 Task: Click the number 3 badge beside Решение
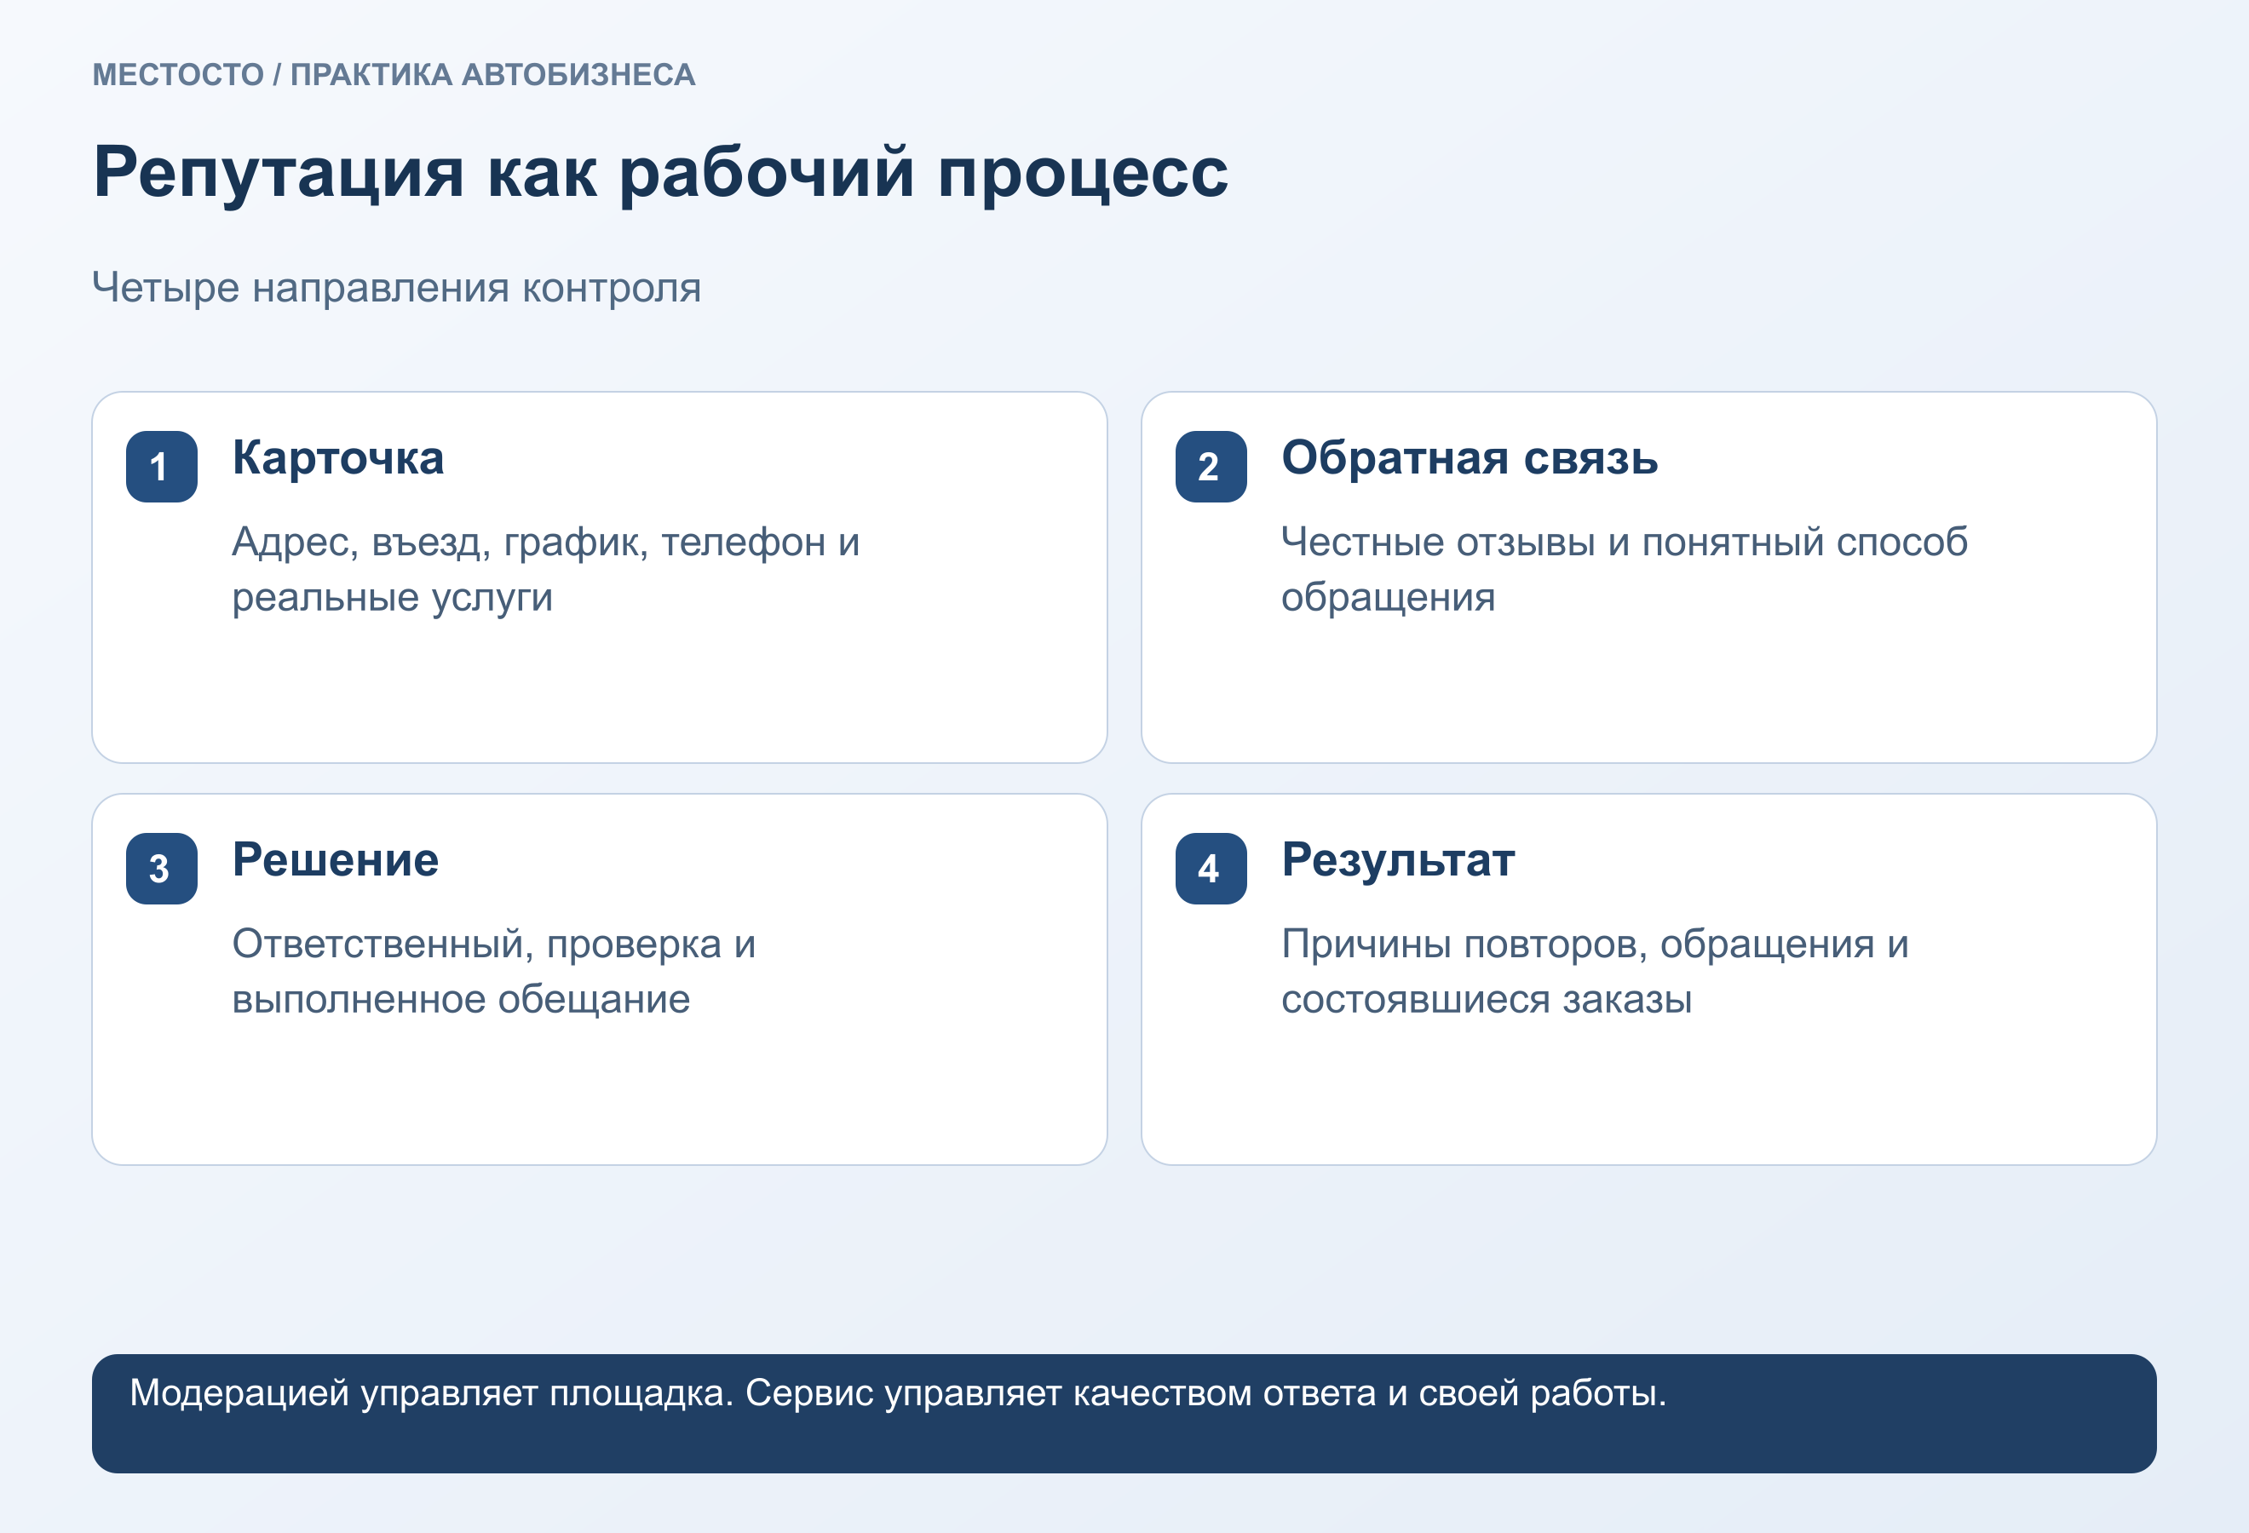point(162,869)
